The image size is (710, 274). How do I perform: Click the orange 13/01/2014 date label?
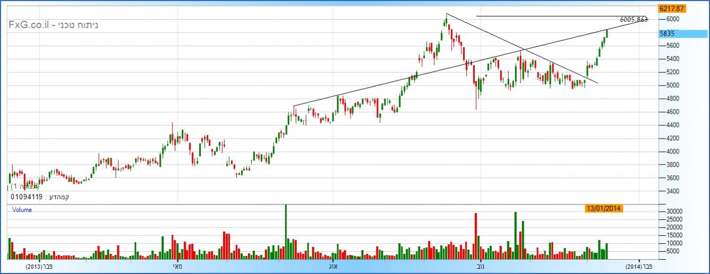click(604, 208)
